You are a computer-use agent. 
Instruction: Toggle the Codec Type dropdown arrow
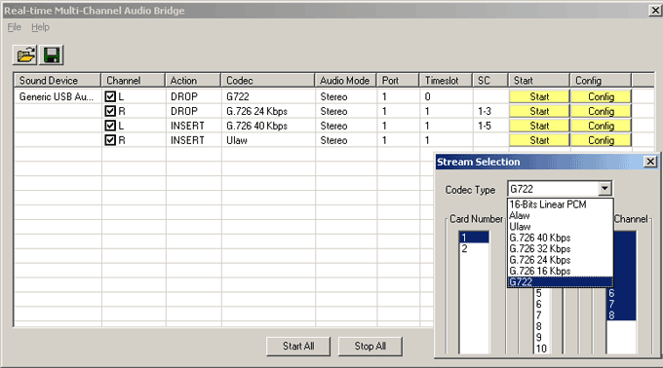(x=605, y=189)
